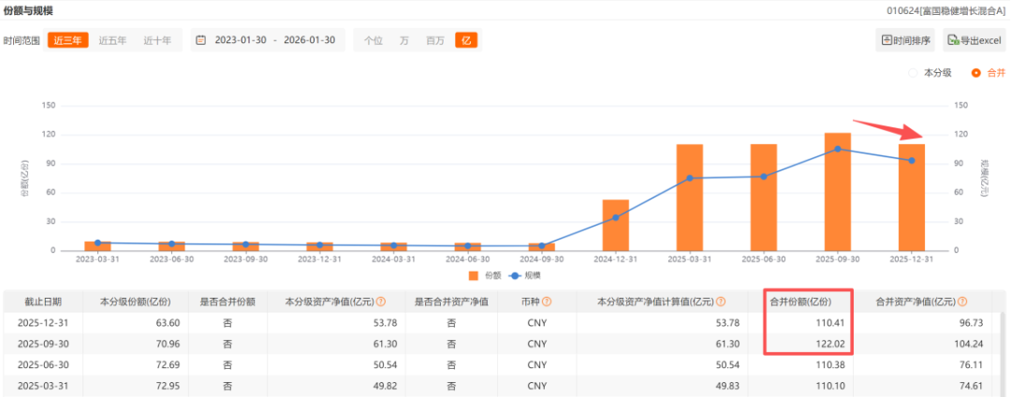Switch units to 万
The image size is (1011, 397).
pyautogui.click(x=404, y=40)
